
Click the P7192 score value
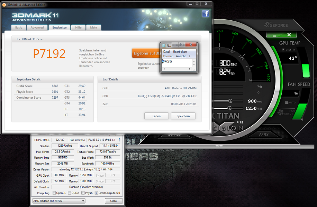(49, 53)
